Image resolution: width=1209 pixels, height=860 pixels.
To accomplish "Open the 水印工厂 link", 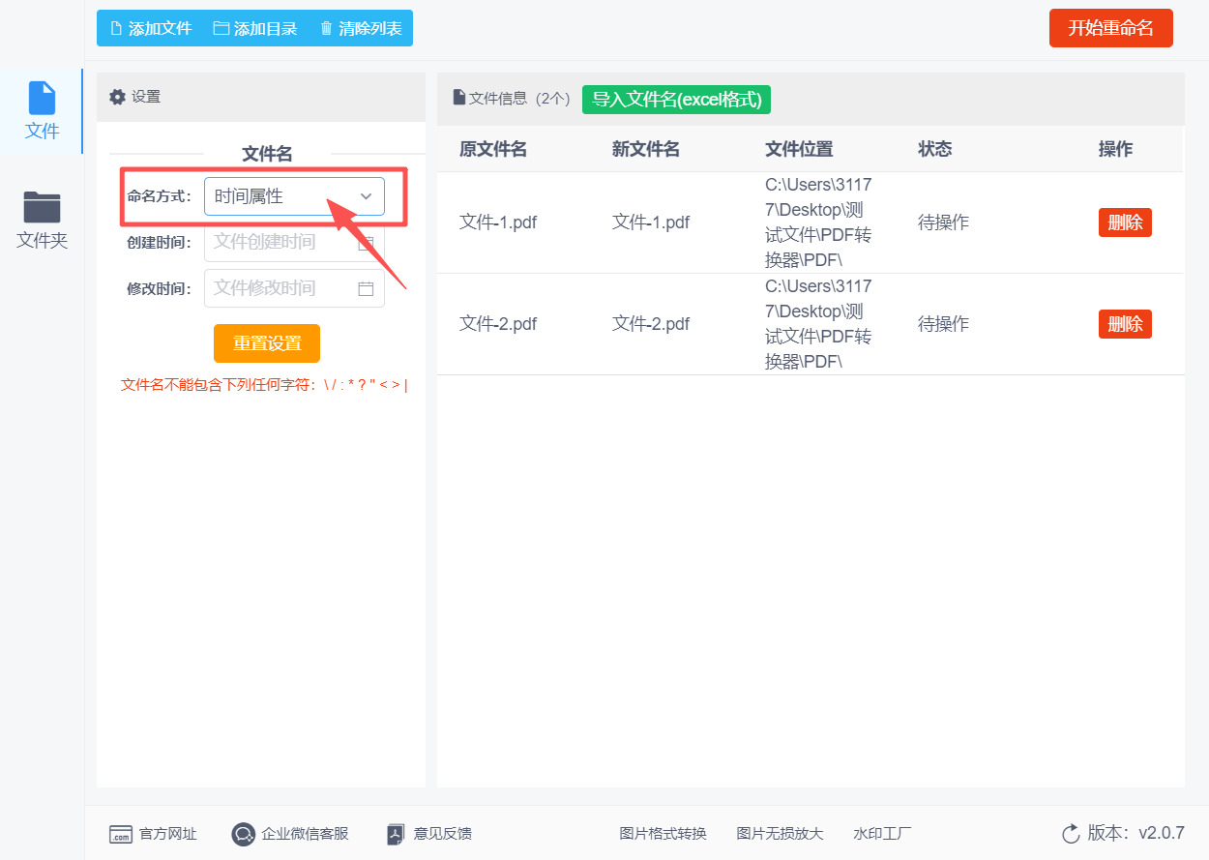I will coord(882,834).
